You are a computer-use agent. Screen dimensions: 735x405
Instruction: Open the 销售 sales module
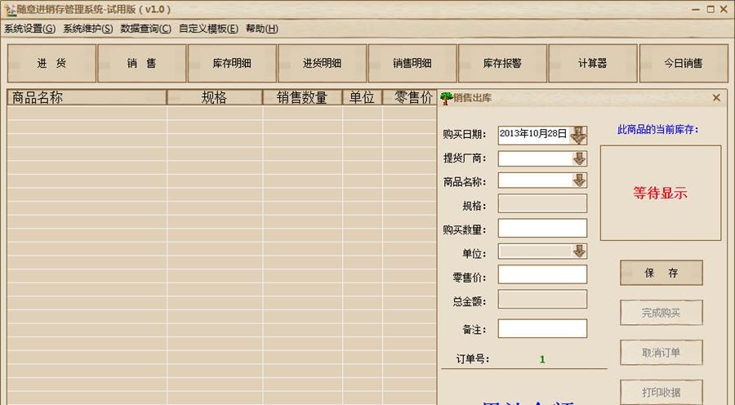(141, 64)
